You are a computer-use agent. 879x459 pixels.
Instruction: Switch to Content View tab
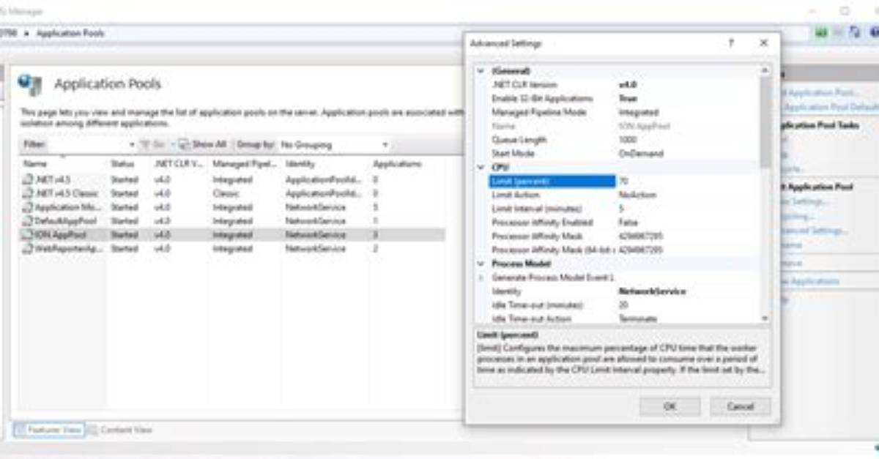coord(120,430)
